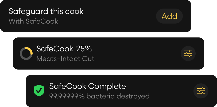Click the word 'bacteria' in the subtitle
217x107 pixels.
tap(100, 96)
